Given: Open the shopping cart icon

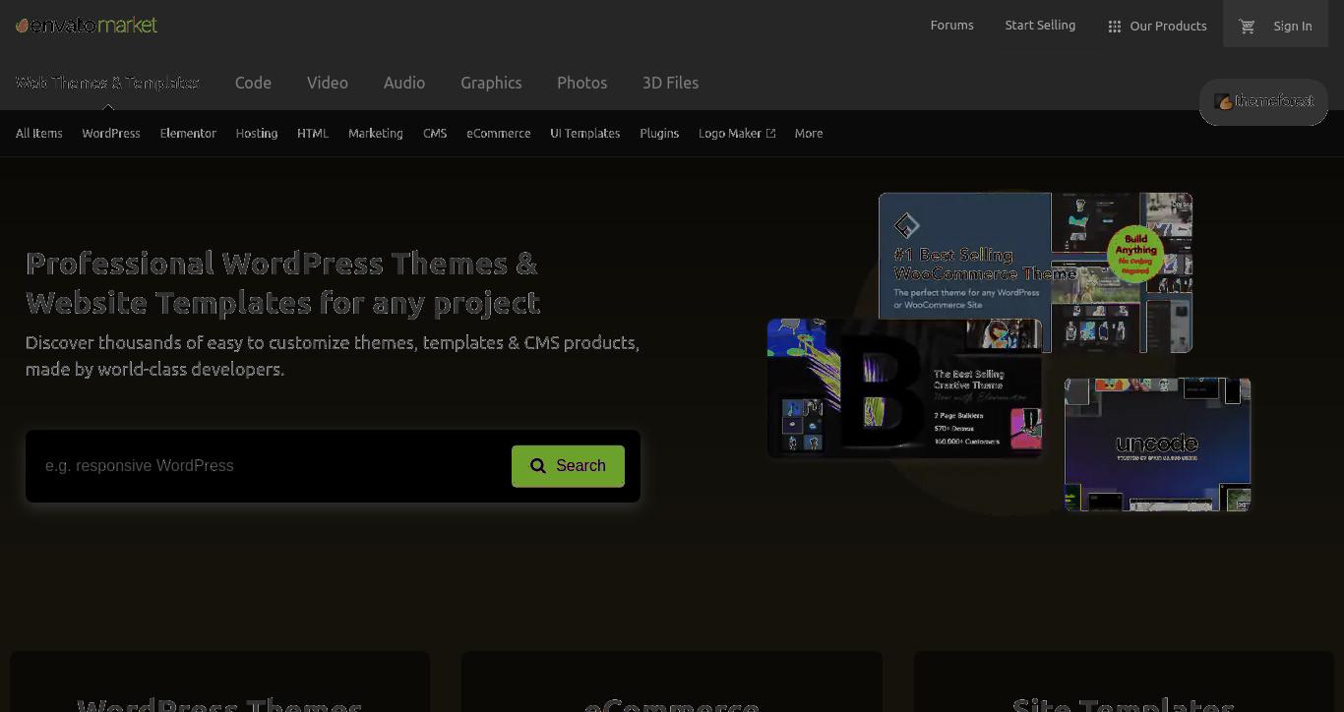Looking at the screenshot, I should pos(1247,27).
